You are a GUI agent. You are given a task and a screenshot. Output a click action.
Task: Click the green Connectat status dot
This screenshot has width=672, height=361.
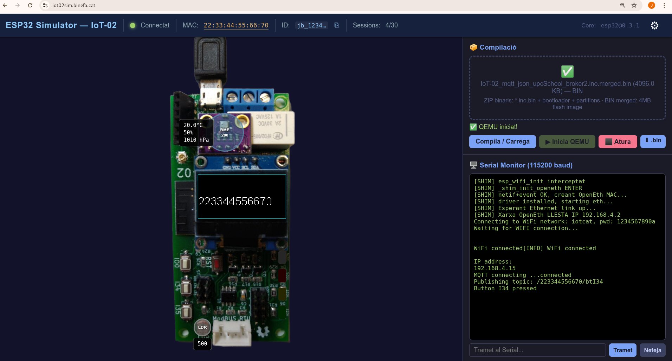point(133,25)
